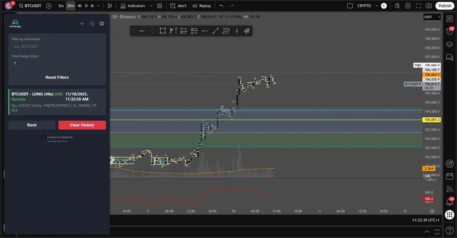Open ChartBridge history clock icon
Viewport: 457px width, 238px height.
point(92,24)
